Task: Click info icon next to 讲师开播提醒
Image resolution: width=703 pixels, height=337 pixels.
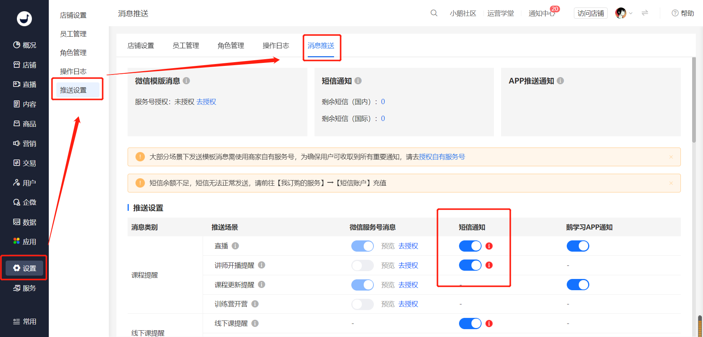Action: coord(262,265)
